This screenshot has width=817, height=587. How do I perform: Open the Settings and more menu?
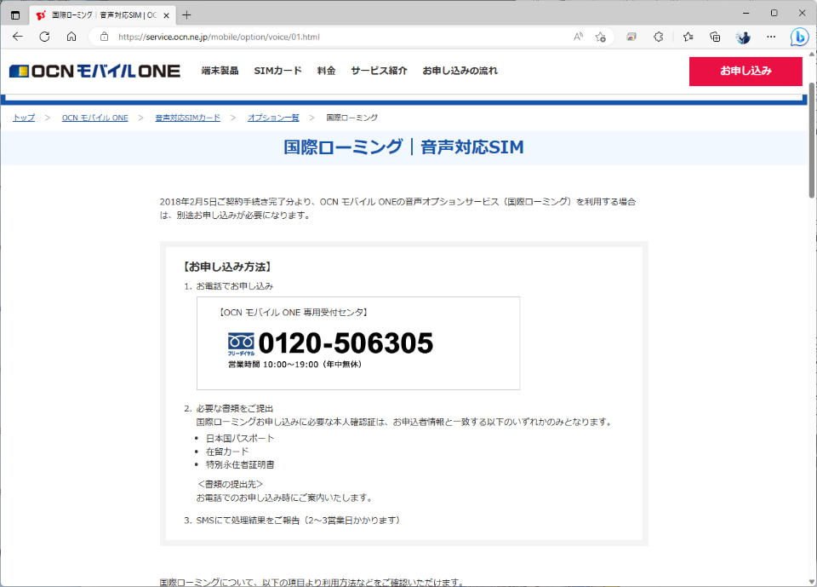point(770,37)
